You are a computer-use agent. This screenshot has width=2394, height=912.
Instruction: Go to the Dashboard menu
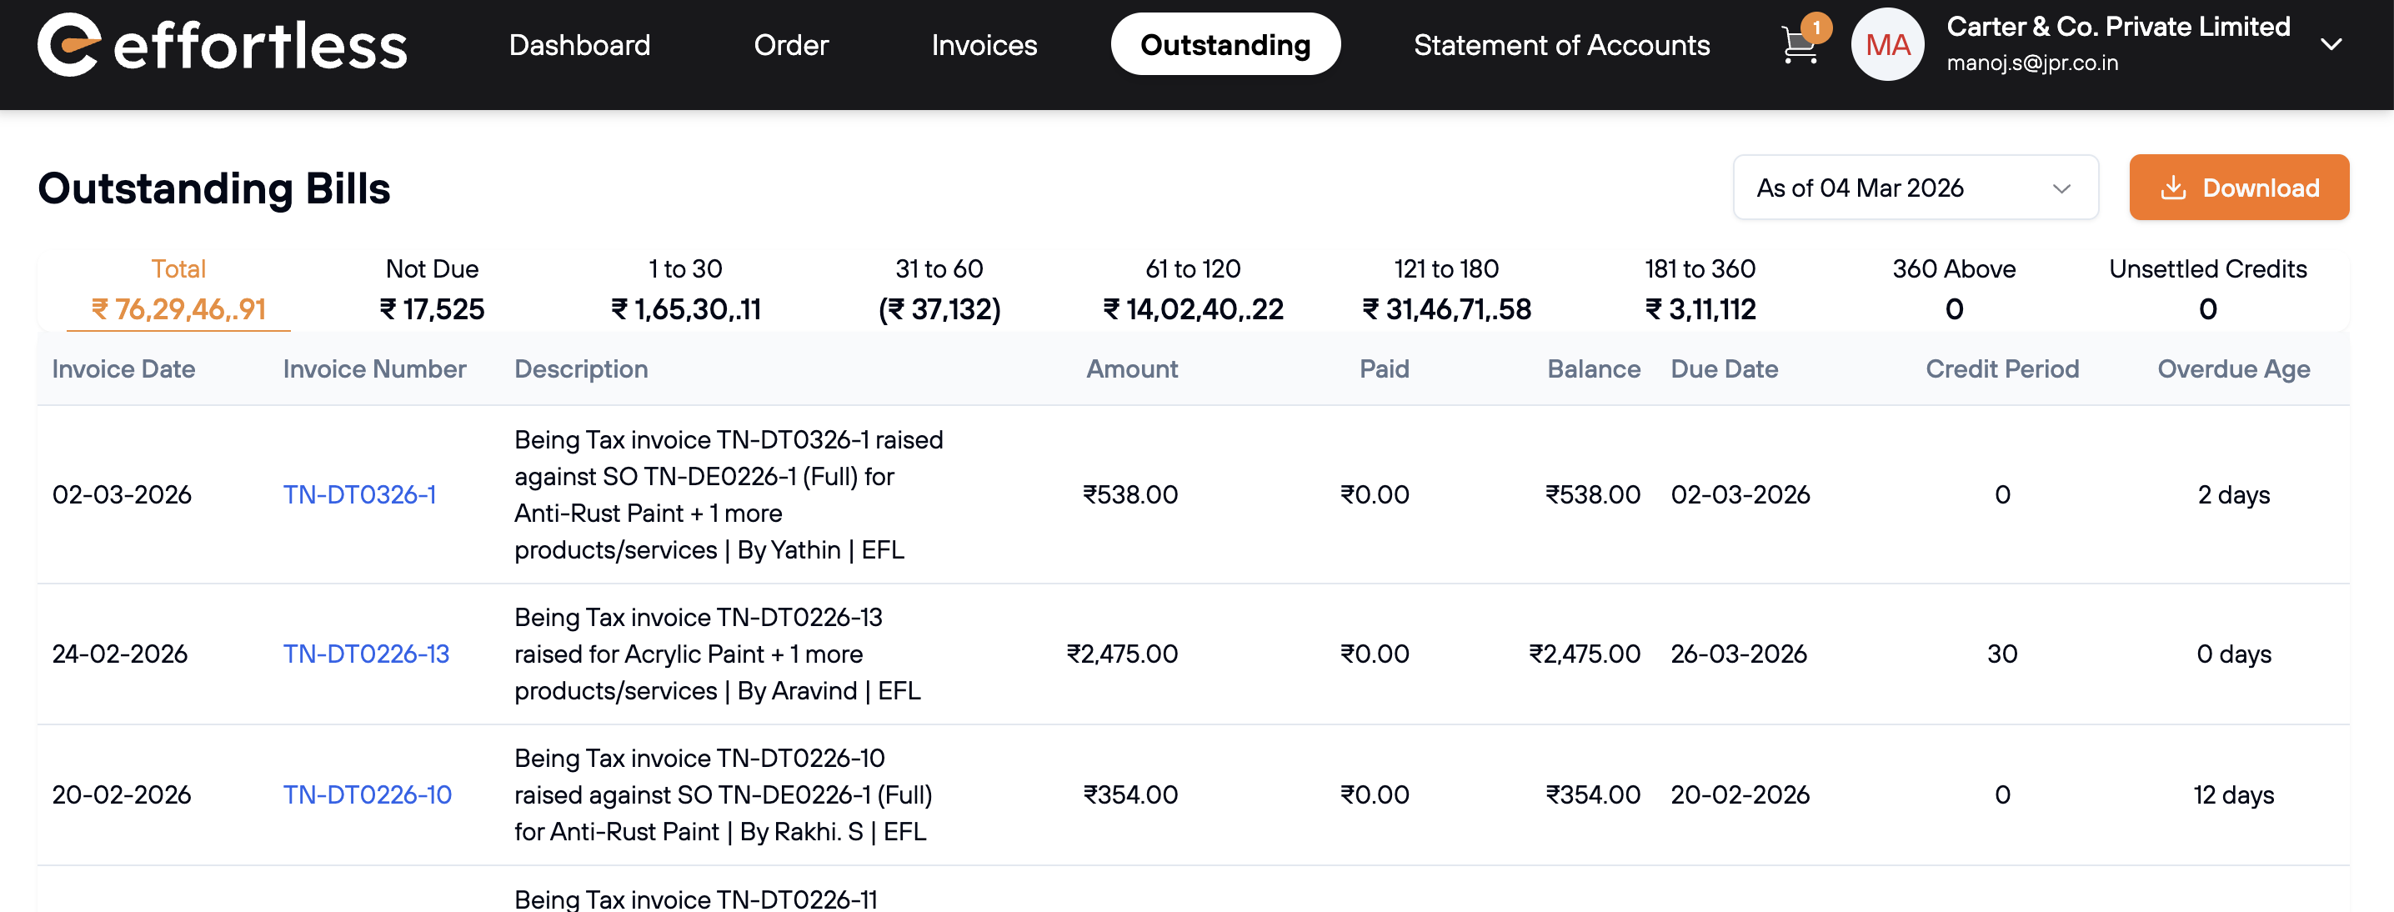click(579, 45)
